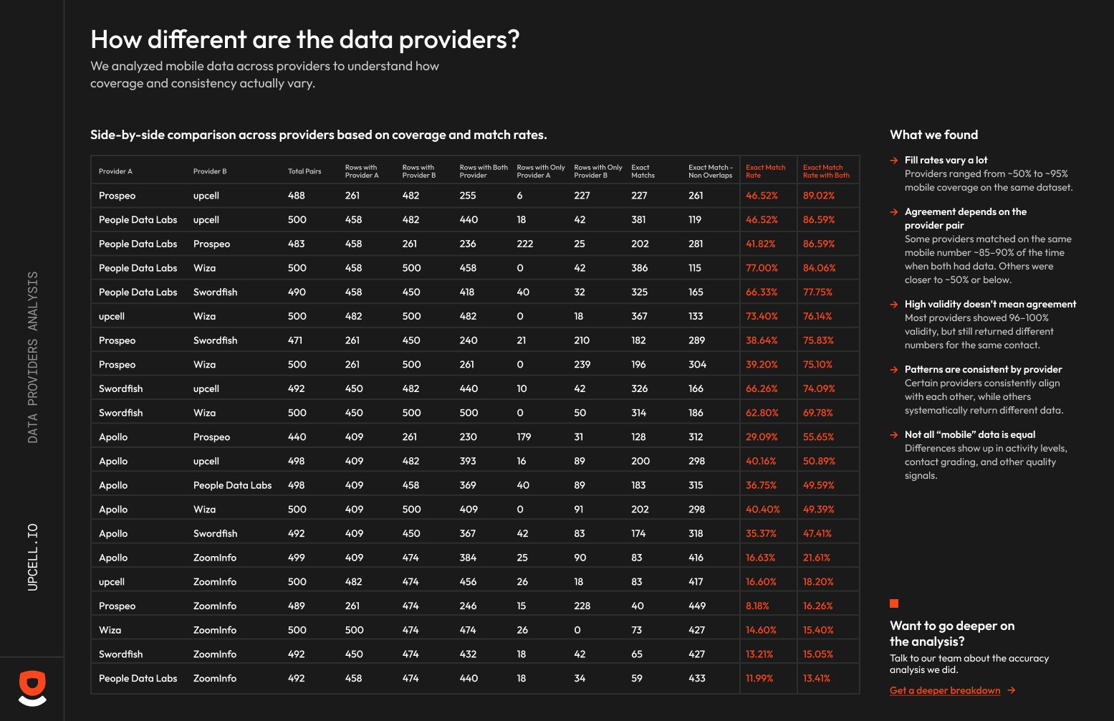Viewport: 1114px width, 721px height.
Task: Click the 'Total Pairs' column header
Action: point(304,171)
